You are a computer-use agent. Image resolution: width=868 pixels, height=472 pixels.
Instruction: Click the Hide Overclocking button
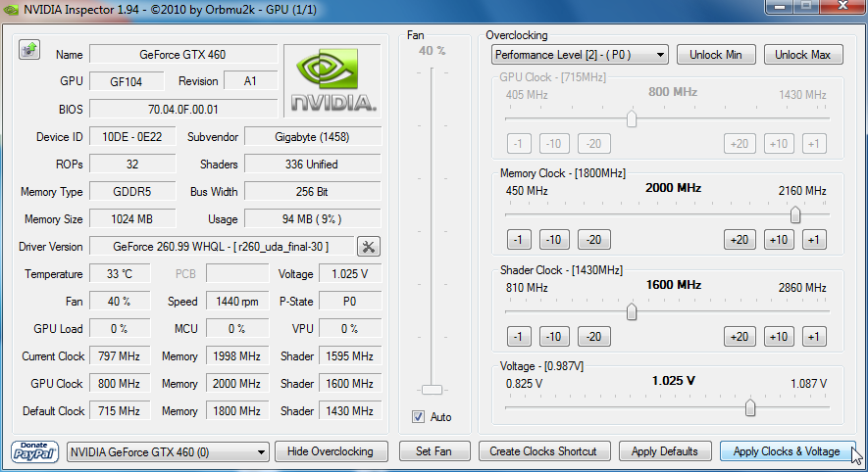point(330,451)
